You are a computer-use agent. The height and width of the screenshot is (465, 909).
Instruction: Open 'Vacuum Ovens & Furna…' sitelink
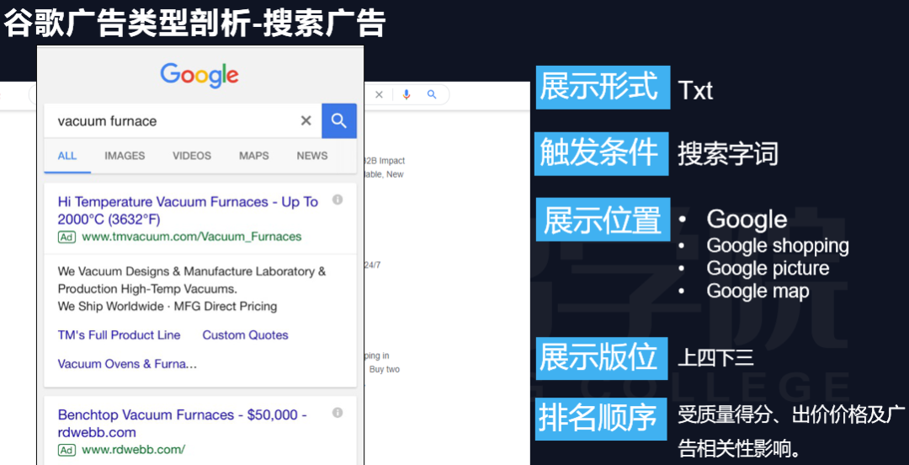coord(127,364)
